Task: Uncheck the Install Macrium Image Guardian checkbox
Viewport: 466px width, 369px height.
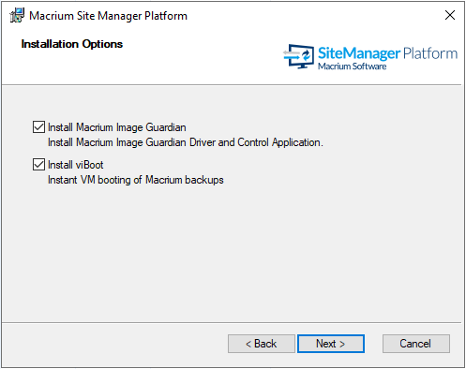Action: 38,127
